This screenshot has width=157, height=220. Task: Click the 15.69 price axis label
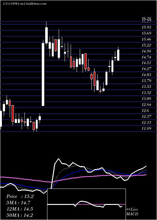pyautogui.click(x=147, y=33)
